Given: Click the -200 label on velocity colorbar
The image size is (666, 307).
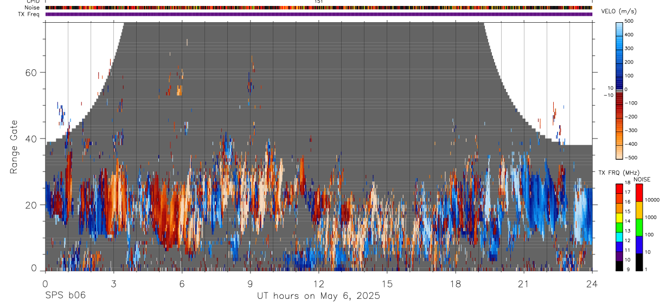Looking at the screenshot, I should tap(632, 116).
